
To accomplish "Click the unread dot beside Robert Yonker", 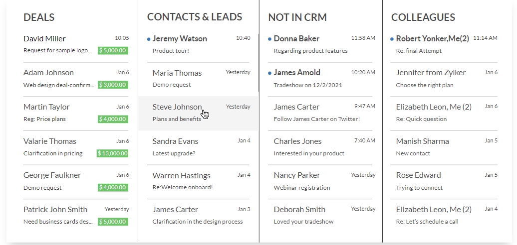I will (x=392, y=39).
